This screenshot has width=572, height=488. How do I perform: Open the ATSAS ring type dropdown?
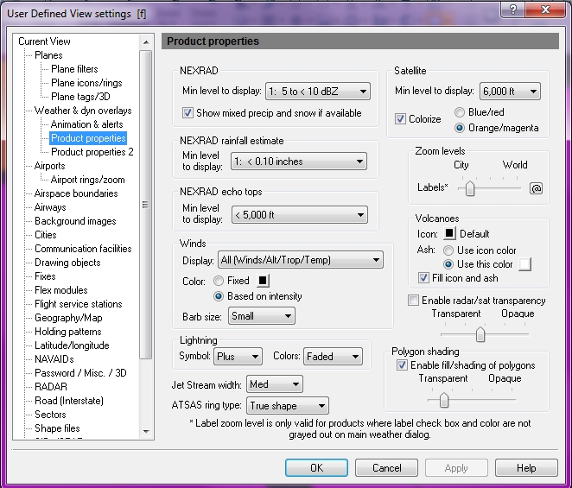click(x=288, y=406)
